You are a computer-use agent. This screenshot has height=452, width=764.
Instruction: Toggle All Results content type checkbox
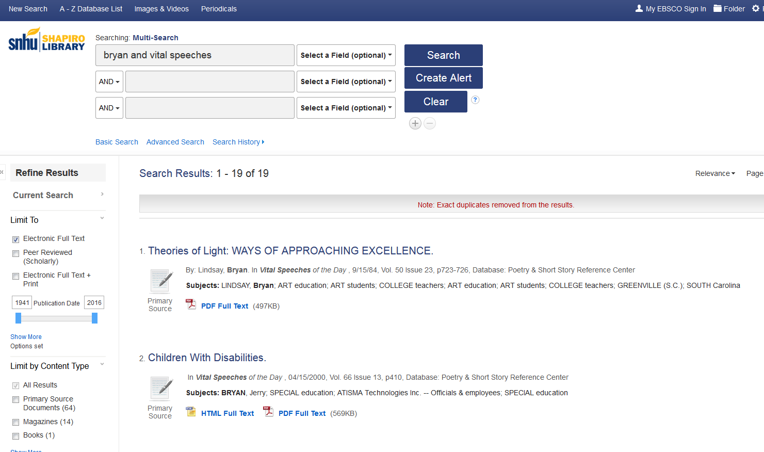[x=16, y=385]
